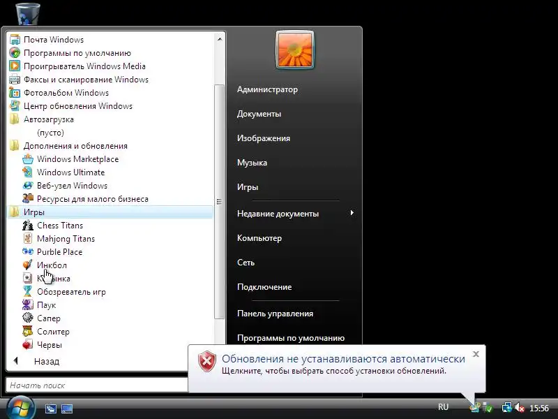Open Компьютер from Start menu
Screen dimensions: 558x419
tap(259, 238)
